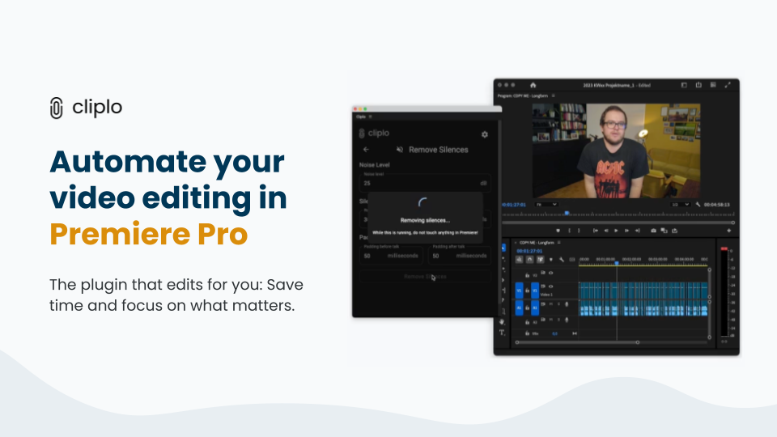Image resolution: width=777 pixels, height=437 pixels.
Task: Toggle A1 source patching button
Action: [x=520, y=308]
